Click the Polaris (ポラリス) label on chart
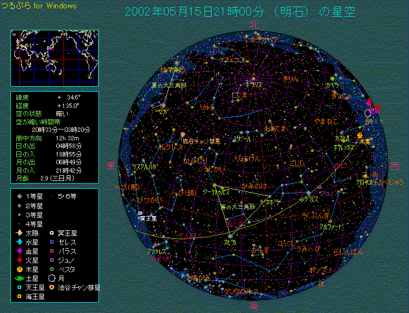The width and height of the screenshot is (409, 313). click(x=256, y=83)
